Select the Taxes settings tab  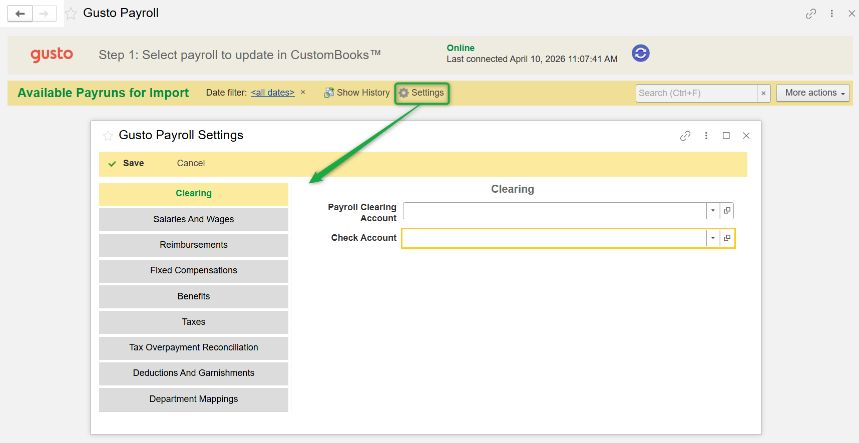coord(193,322)
